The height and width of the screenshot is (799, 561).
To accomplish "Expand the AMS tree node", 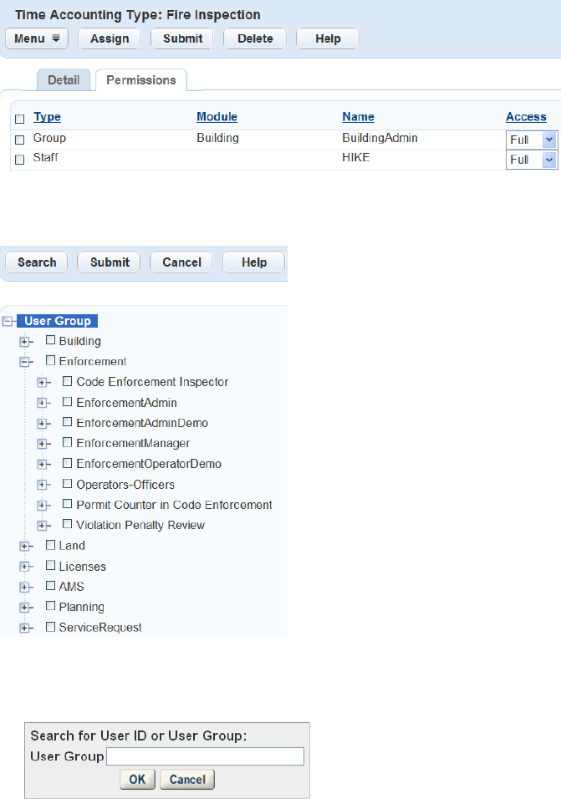I will pos(24,587).
